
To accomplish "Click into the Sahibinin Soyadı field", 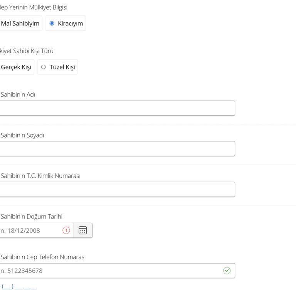I will tap(116, 149).
